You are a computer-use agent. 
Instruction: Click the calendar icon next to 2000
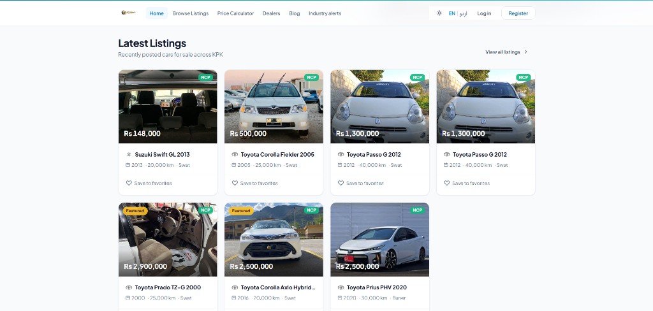tap(128, 298)
